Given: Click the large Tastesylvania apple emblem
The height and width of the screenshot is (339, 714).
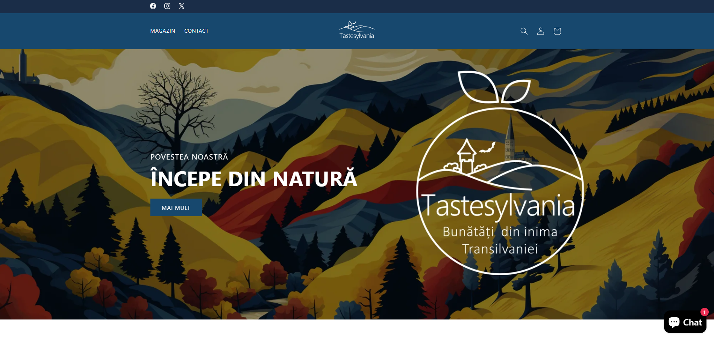Looking at the screenshot, I should (x=500, y=173).
